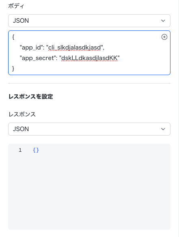Click the レスポンス field label
This screenshot has height=237, width=179.
22,114
